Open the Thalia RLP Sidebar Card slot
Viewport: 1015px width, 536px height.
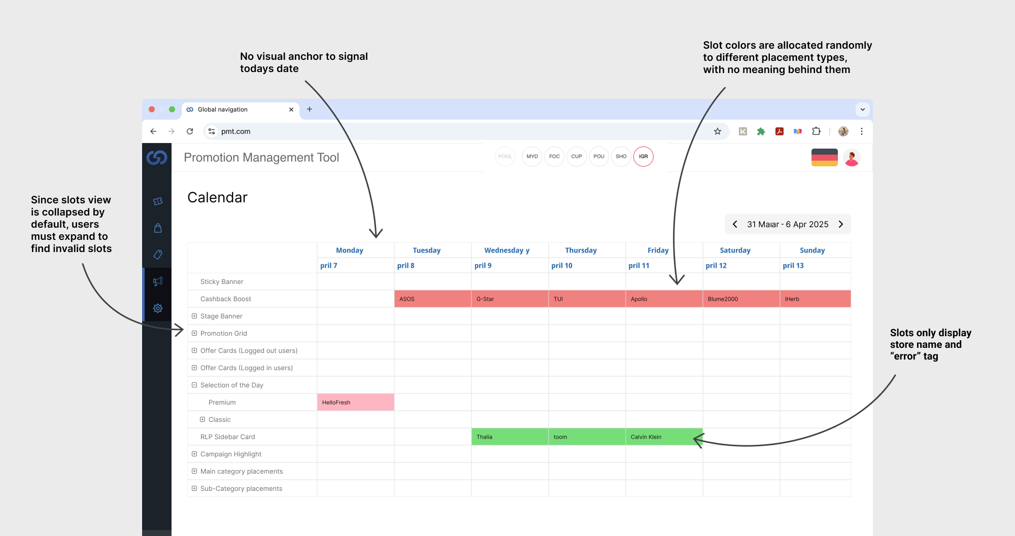[x=510, y=437]
